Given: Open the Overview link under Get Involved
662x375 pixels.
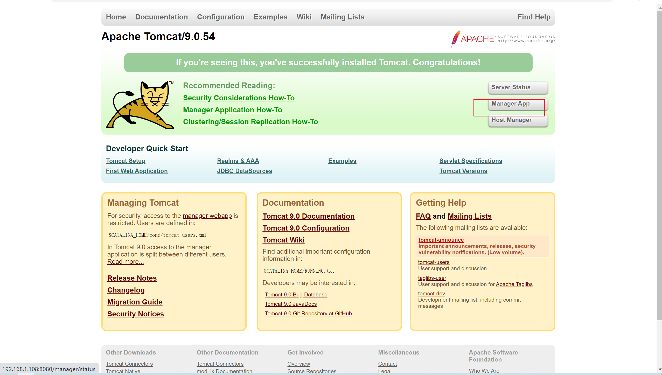Looking at the screenshot, I should pyautogui.click(x=298, y=364).
